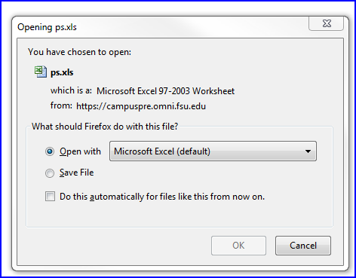
Task: Click the You have chosen to open text
Action: click(79, 52)
